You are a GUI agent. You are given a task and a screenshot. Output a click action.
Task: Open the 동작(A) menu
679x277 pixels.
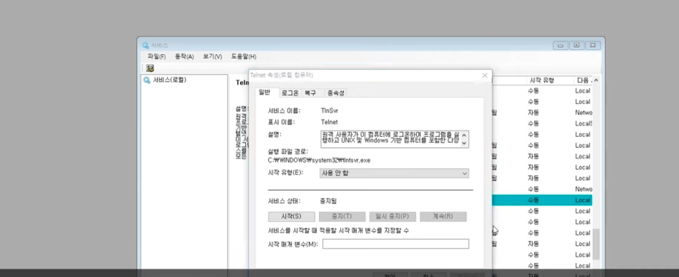pyautogui.click(x=185, y=57)
